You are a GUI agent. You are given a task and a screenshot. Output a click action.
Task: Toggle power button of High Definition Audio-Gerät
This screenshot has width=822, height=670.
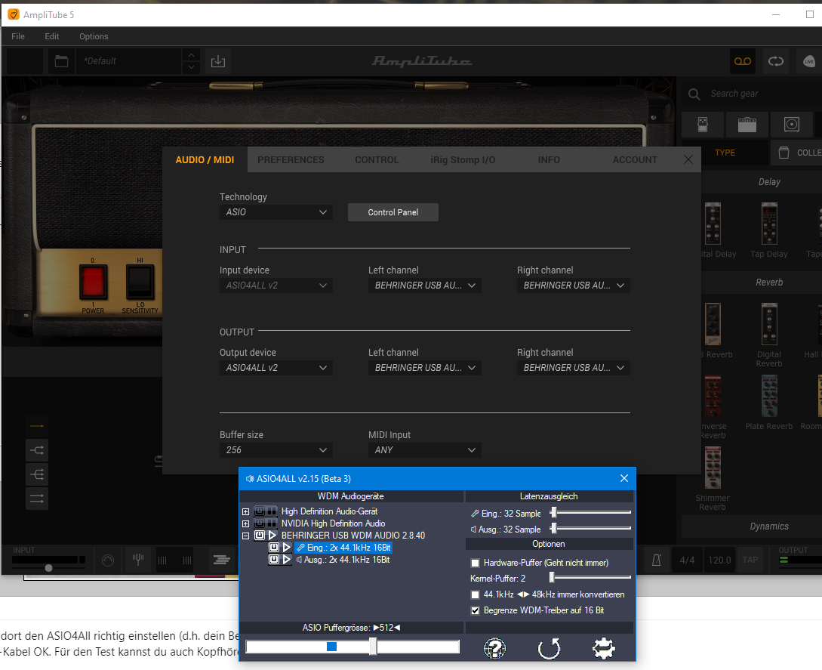click(260, 511)
